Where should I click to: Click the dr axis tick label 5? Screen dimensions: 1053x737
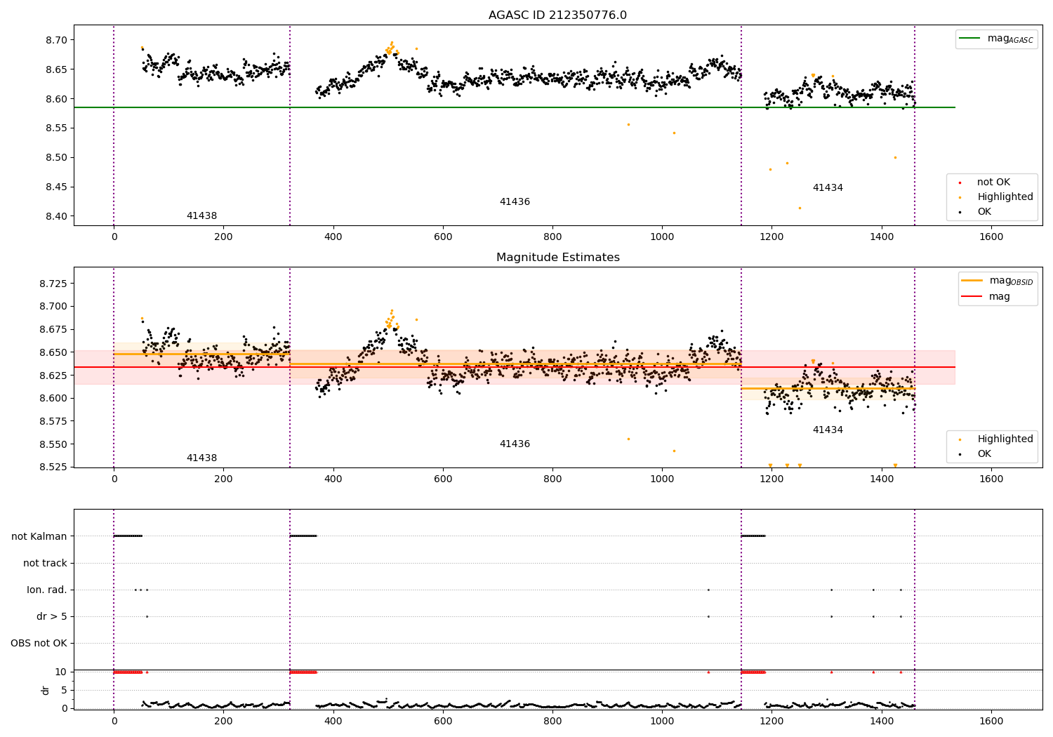coord(65,691)
